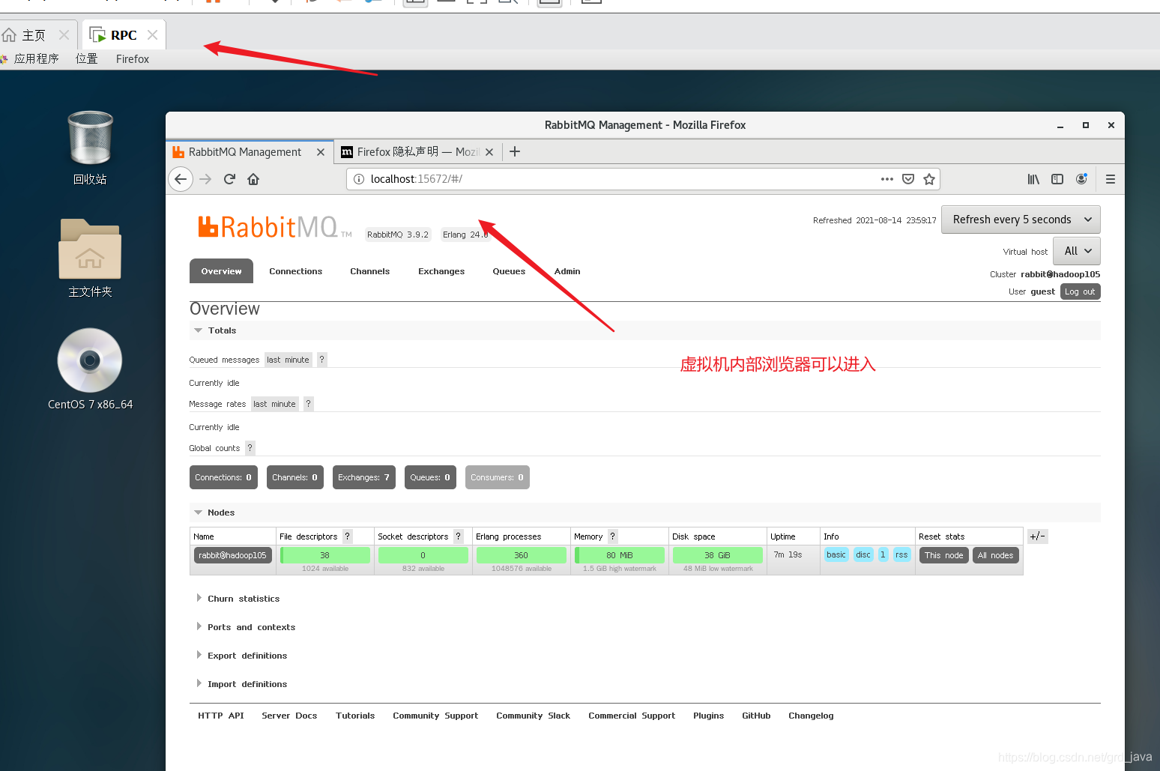Viewport: 1160px width, 771px height.
Task: Open the recycle bin desktop icon
Action: (90, 148)
